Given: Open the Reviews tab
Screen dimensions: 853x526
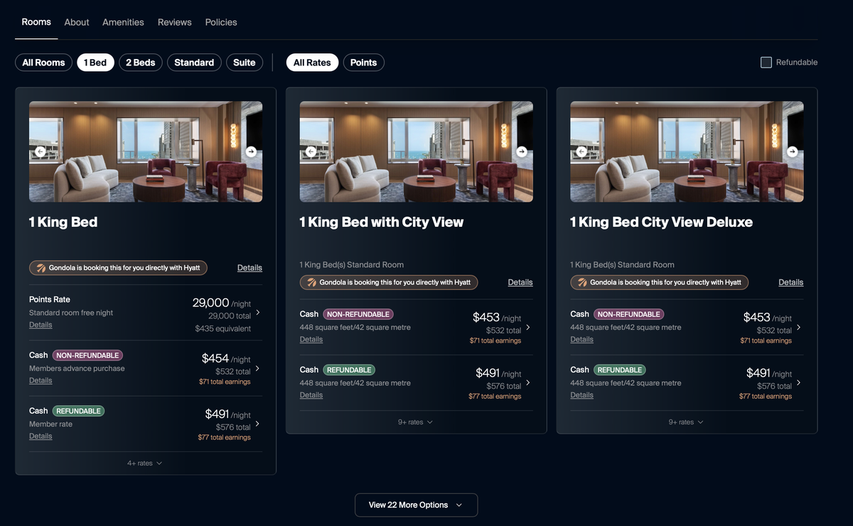Looking at the screenshot, I should [x=175, y=22].
